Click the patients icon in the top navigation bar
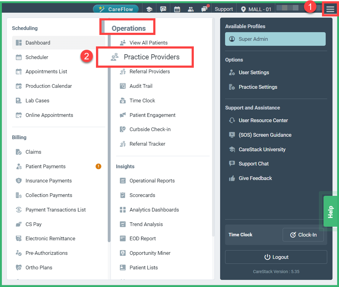The image size is (339, 287). pyautogui.click(x=191, y=9)
